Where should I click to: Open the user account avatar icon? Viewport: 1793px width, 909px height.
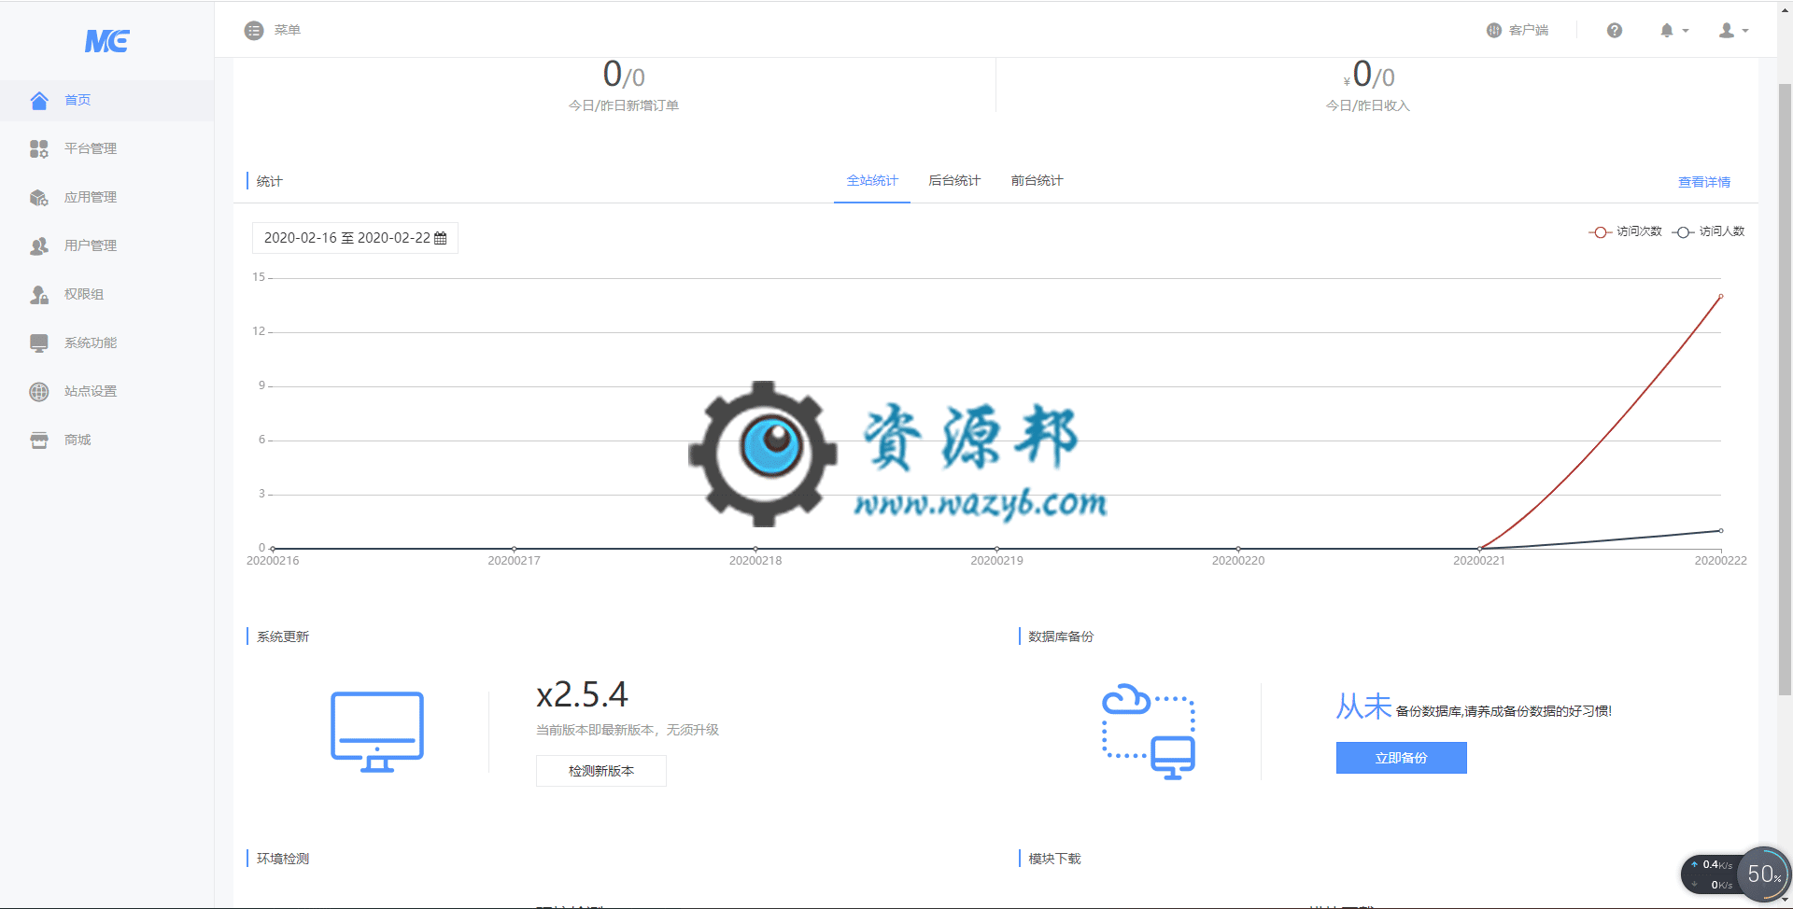[x=1727, y=31]
